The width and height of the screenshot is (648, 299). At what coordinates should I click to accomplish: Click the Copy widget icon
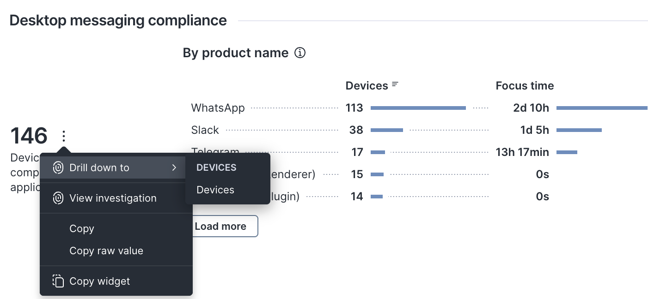pos(58,281)
